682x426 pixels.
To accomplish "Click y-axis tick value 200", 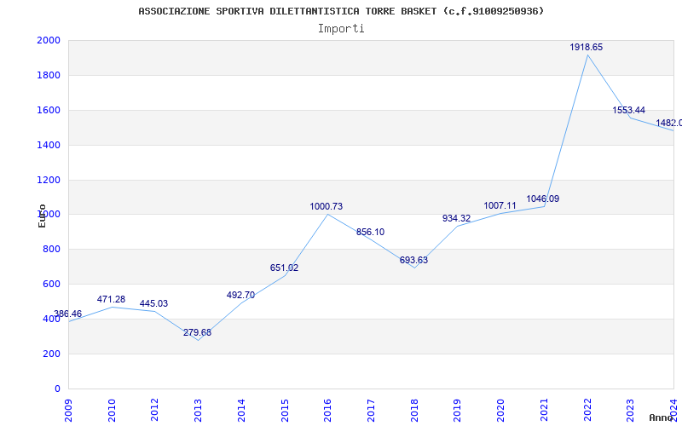I will (51, 354).
